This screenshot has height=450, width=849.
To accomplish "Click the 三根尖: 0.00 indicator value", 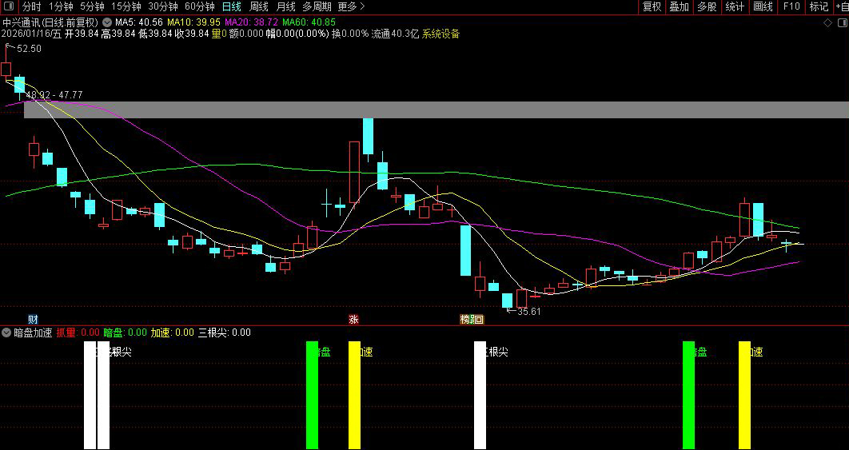I will click(x=224, y=333).
